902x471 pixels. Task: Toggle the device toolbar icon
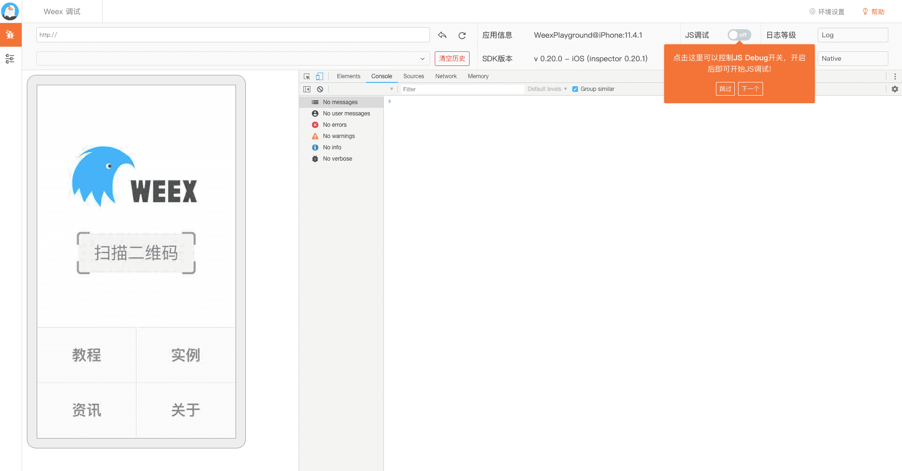pos(319,76)
